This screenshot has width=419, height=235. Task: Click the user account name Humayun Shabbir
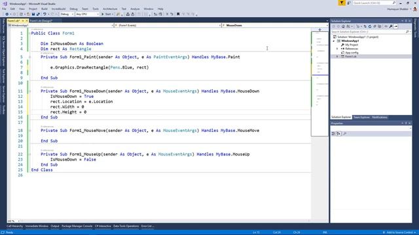click(x=397, y=9)
